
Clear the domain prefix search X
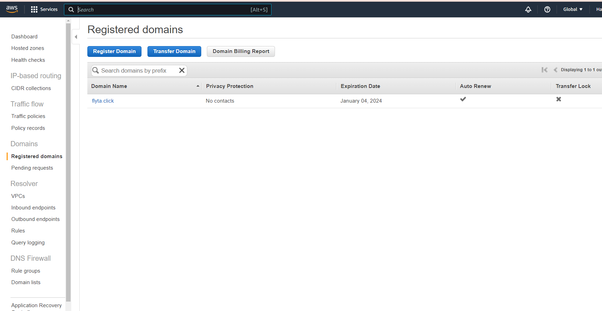click(182, 71)
